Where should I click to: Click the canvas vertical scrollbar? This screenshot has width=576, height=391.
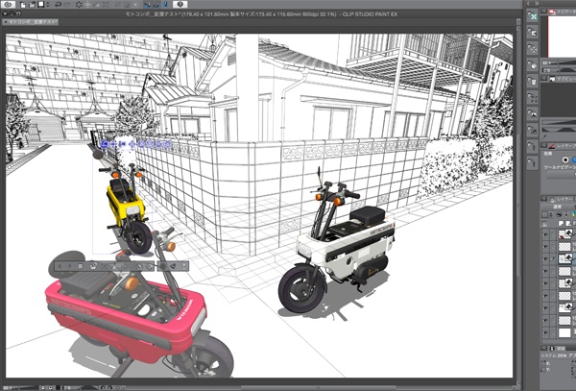click(518, 206)
